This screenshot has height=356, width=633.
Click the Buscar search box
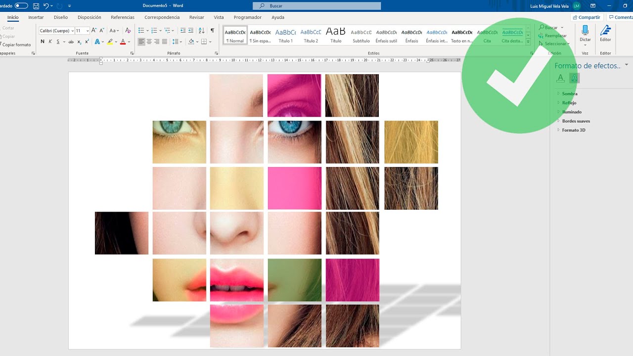pyautogui.click(x=317, y=6)
